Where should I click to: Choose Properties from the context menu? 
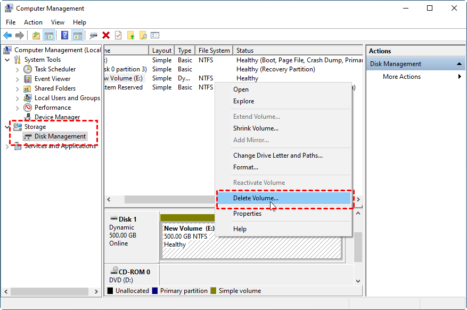click(283, 214)
